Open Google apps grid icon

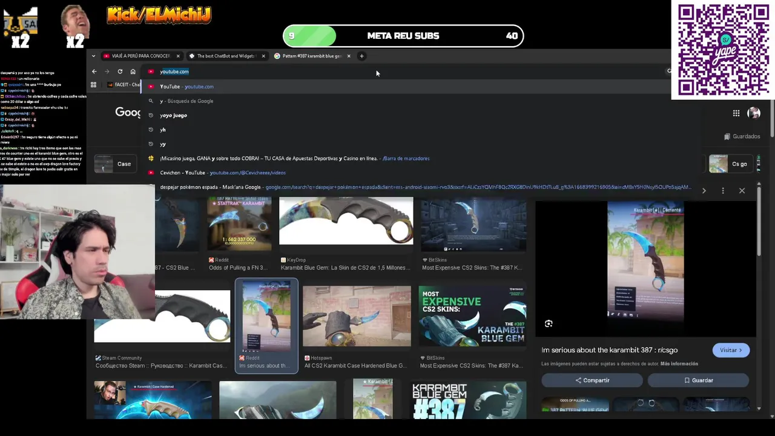point(736,113)
